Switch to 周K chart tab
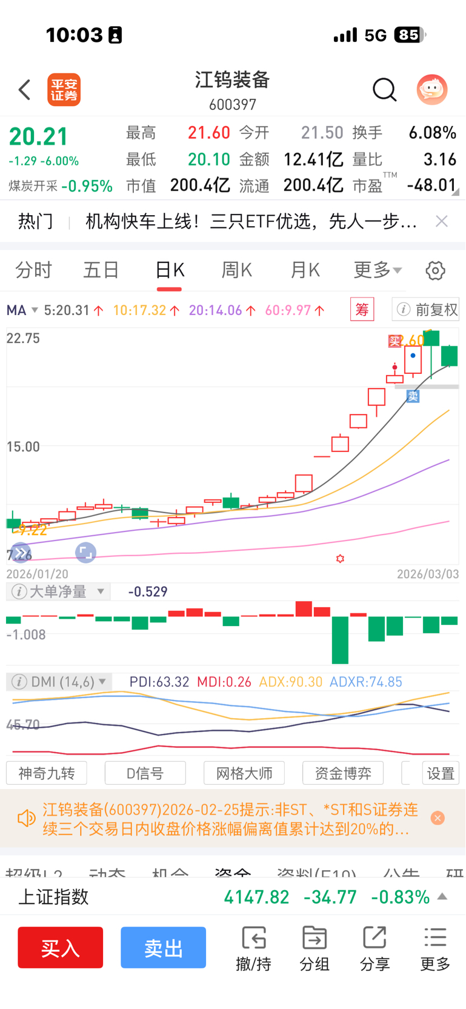 click(236, 270)
